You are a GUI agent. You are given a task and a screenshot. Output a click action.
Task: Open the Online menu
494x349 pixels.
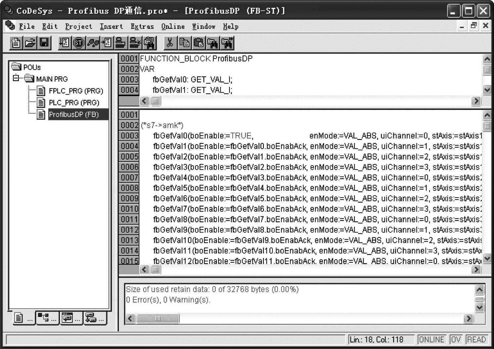coord(173,26)
